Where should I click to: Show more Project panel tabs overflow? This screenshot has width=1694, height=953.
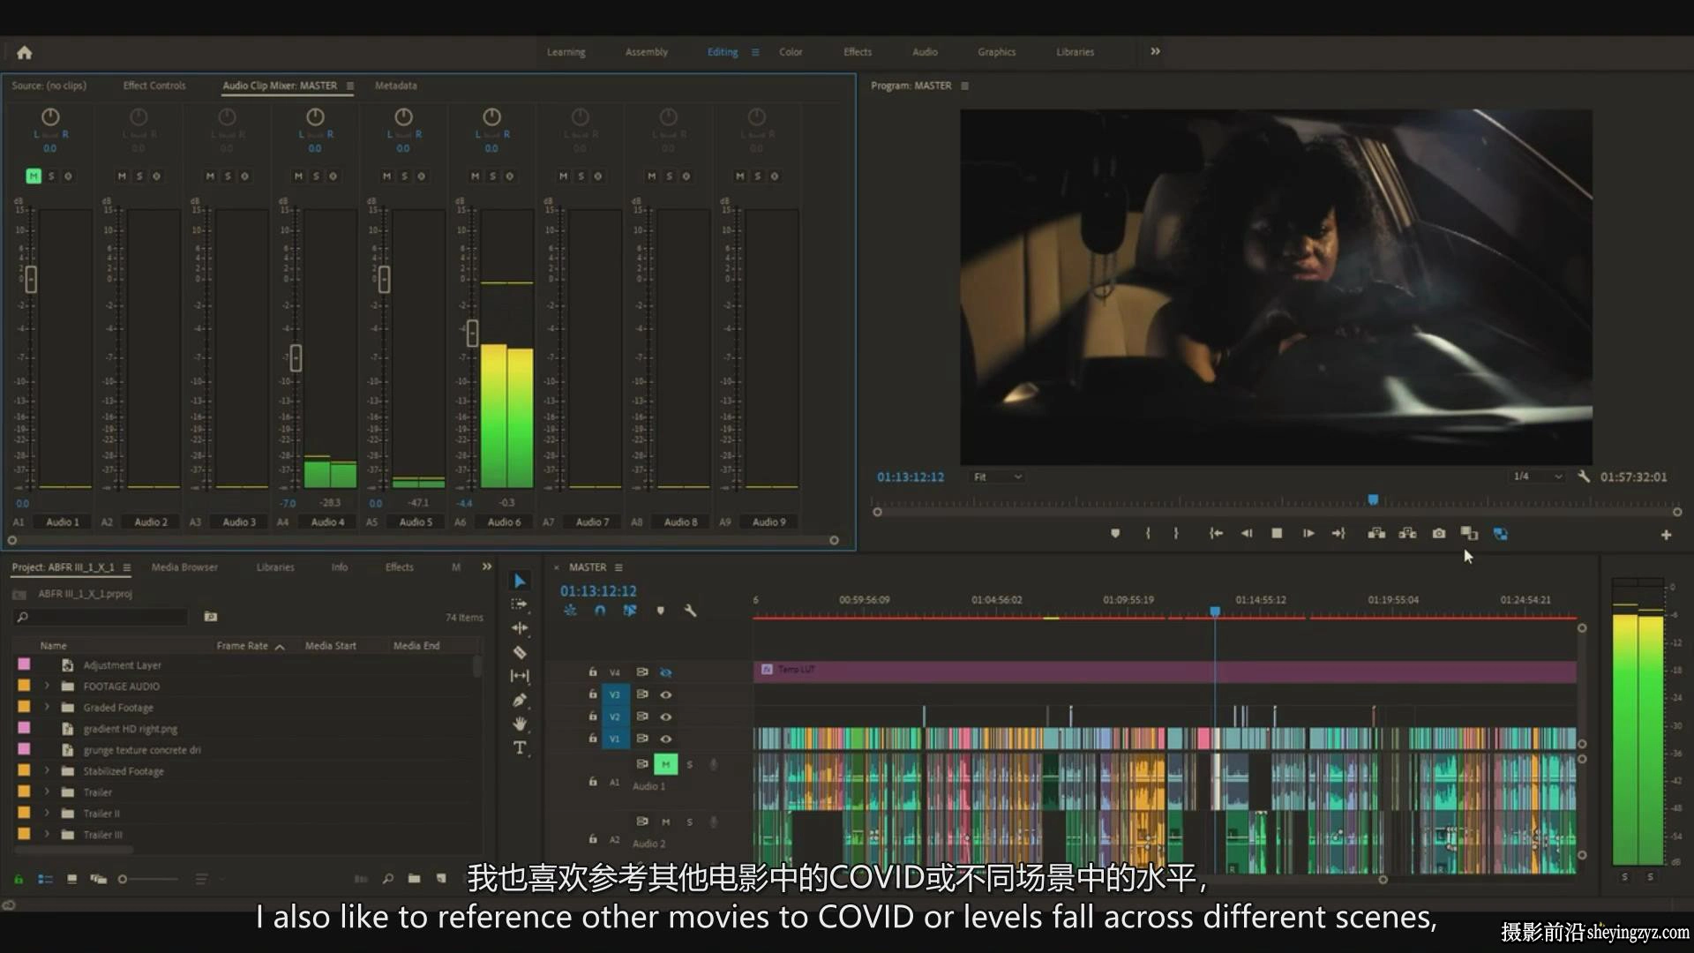[x=487, y=567]
